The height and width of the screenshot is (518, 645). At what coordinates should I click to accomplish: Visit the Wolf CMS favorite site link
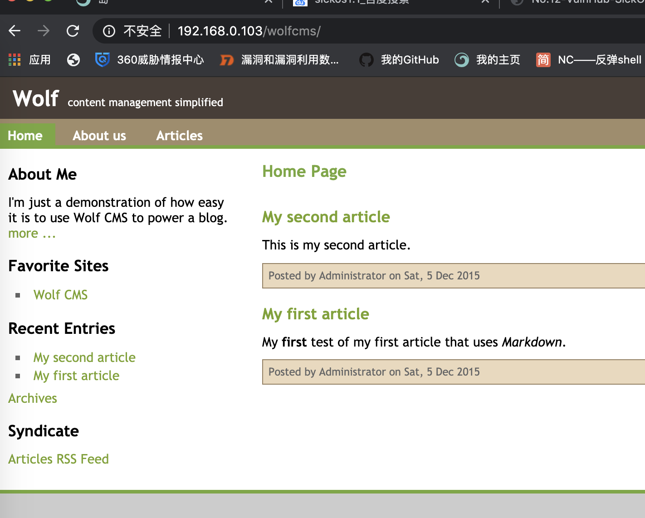click(60, 295)
